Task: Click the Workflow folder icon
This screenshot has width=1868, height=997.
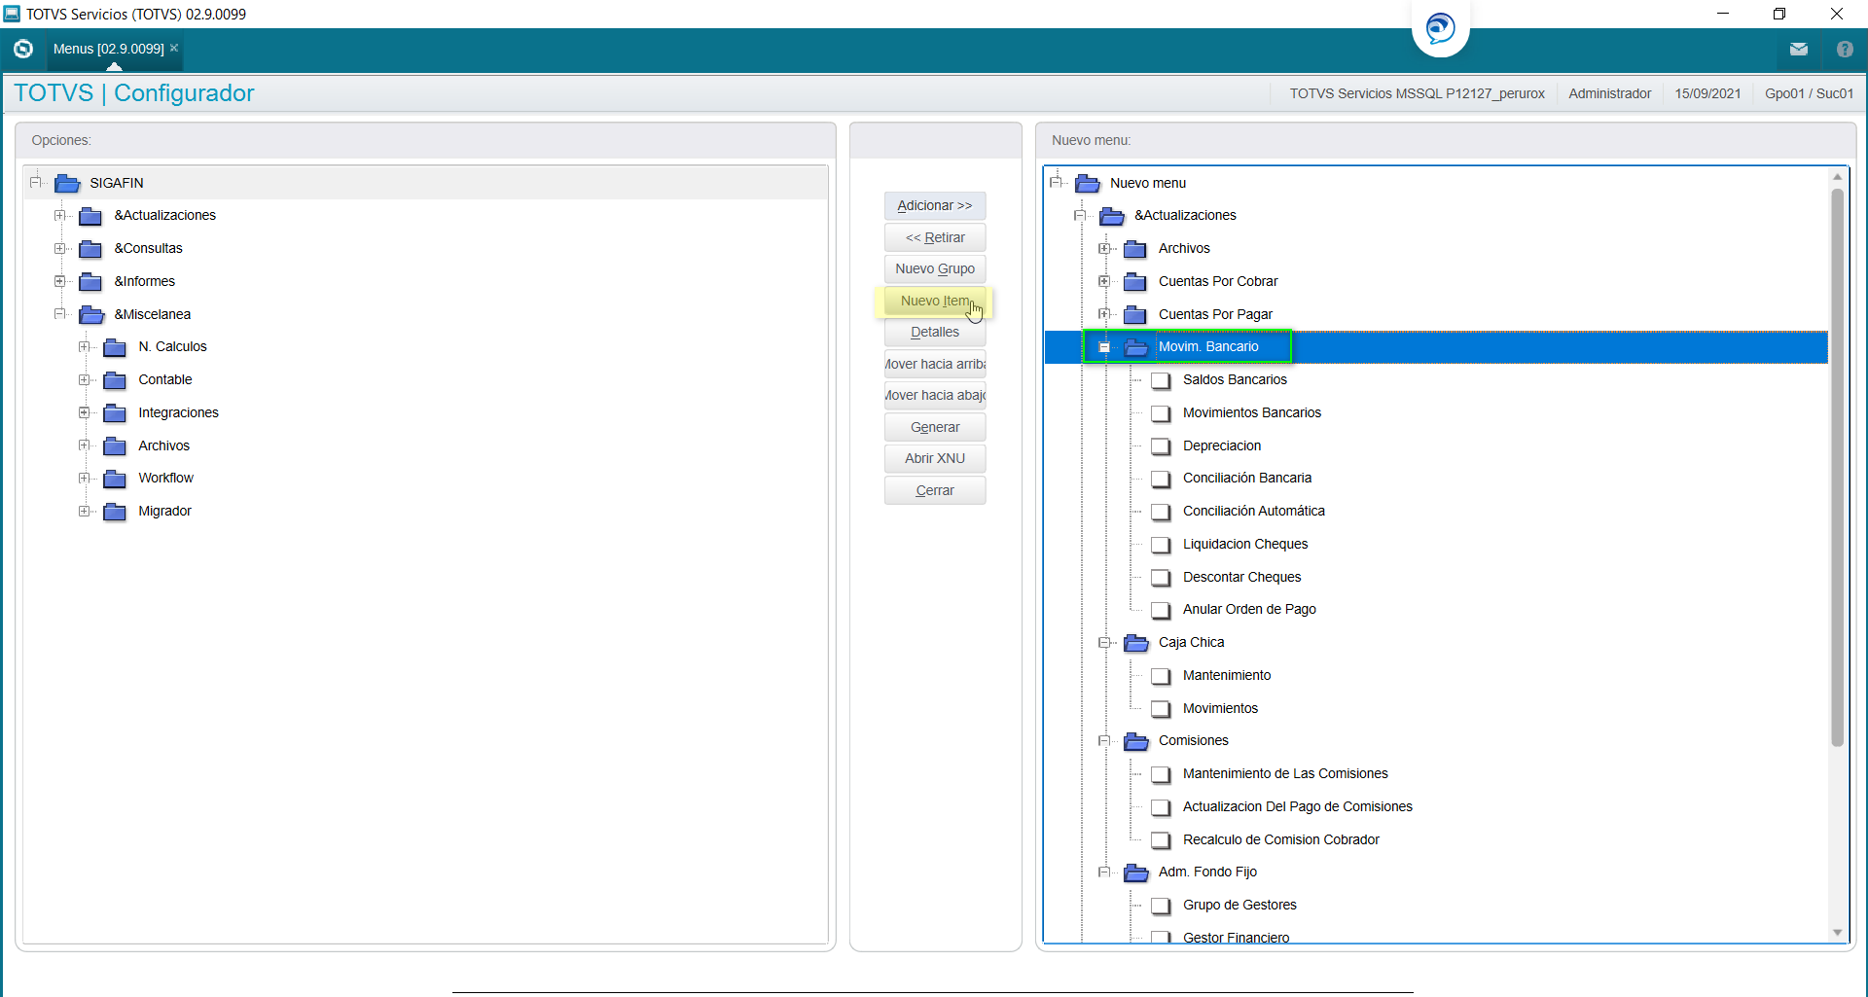Action: coord(115,479)
